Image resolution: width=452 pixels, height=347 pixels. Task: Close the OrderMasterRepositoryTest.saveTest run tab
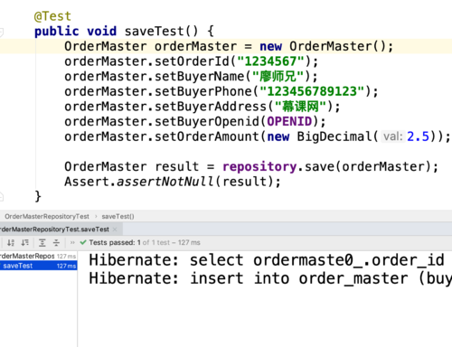pyautogui.click(x=115, y=230)
